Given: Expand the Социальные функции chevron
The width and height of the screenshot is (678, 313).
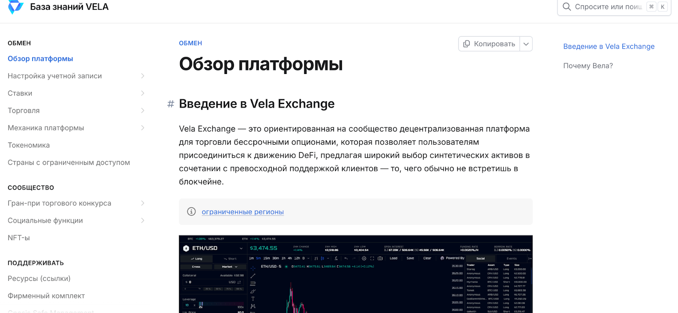Looking at the screenshot, I should pyautogui.click(x=143, y=221).
